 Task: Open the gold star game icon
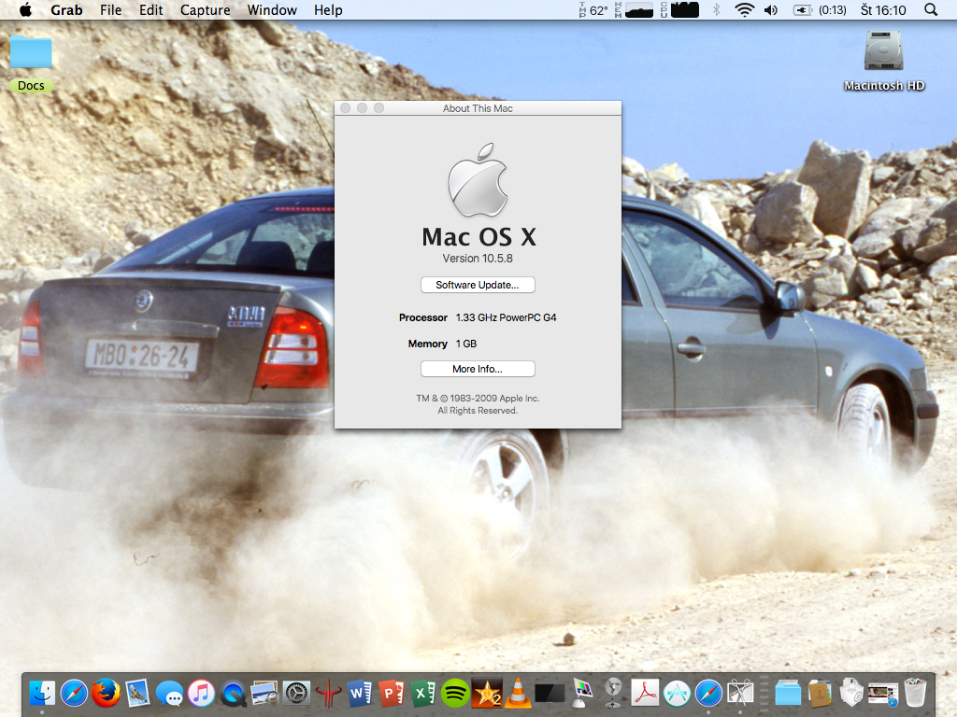[x=487, y=694]
